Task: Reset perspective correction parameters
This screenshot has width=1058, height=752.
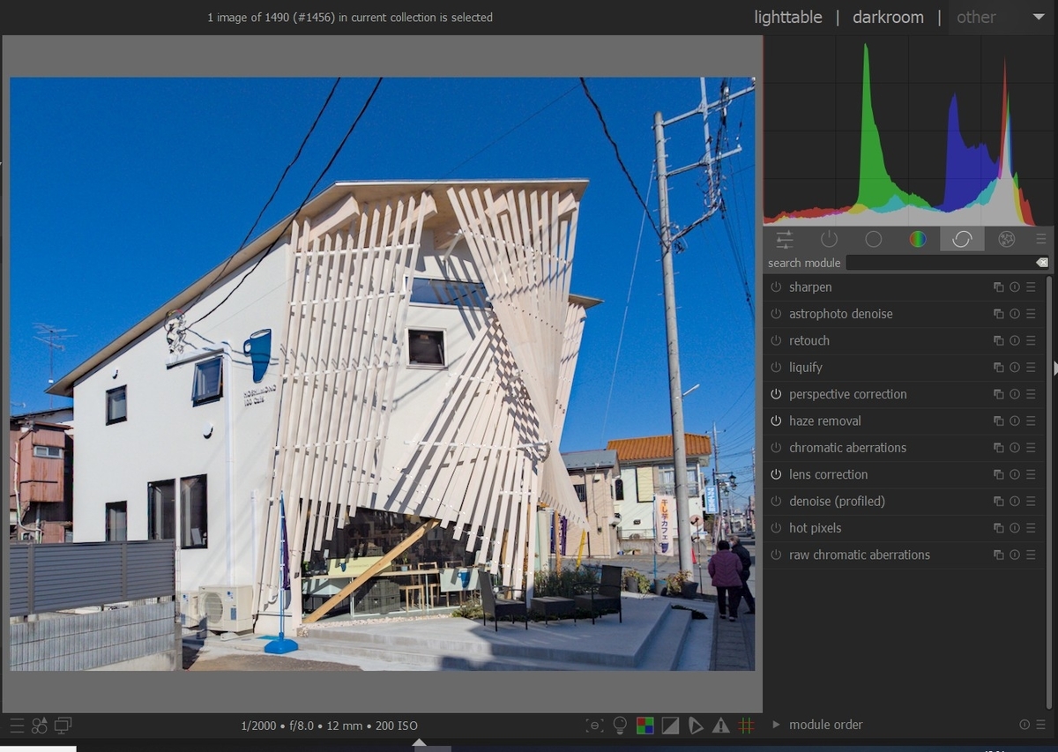Action: pos(1015,394)
